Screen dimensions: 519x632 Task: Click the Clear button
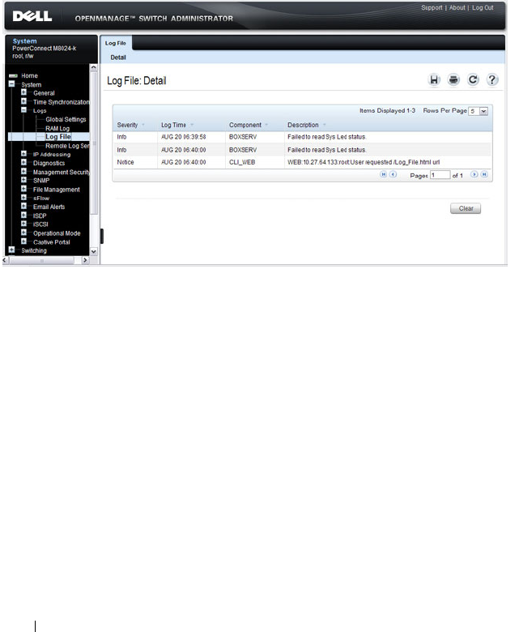coord(466,208)
